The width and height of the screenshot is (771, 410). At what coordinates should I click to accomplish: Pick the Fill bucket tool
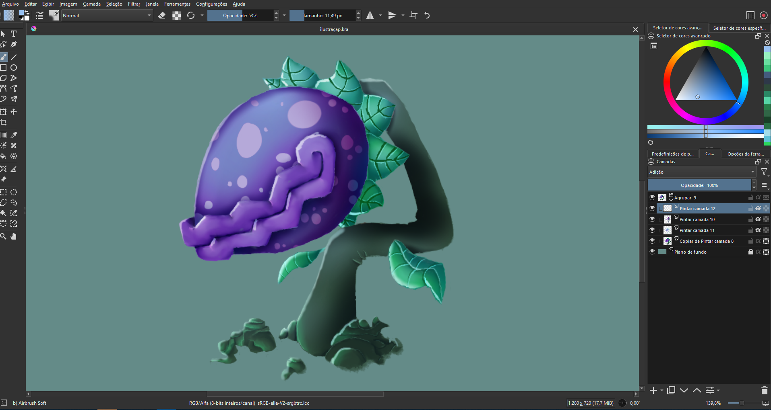click(x=4, y=156)
